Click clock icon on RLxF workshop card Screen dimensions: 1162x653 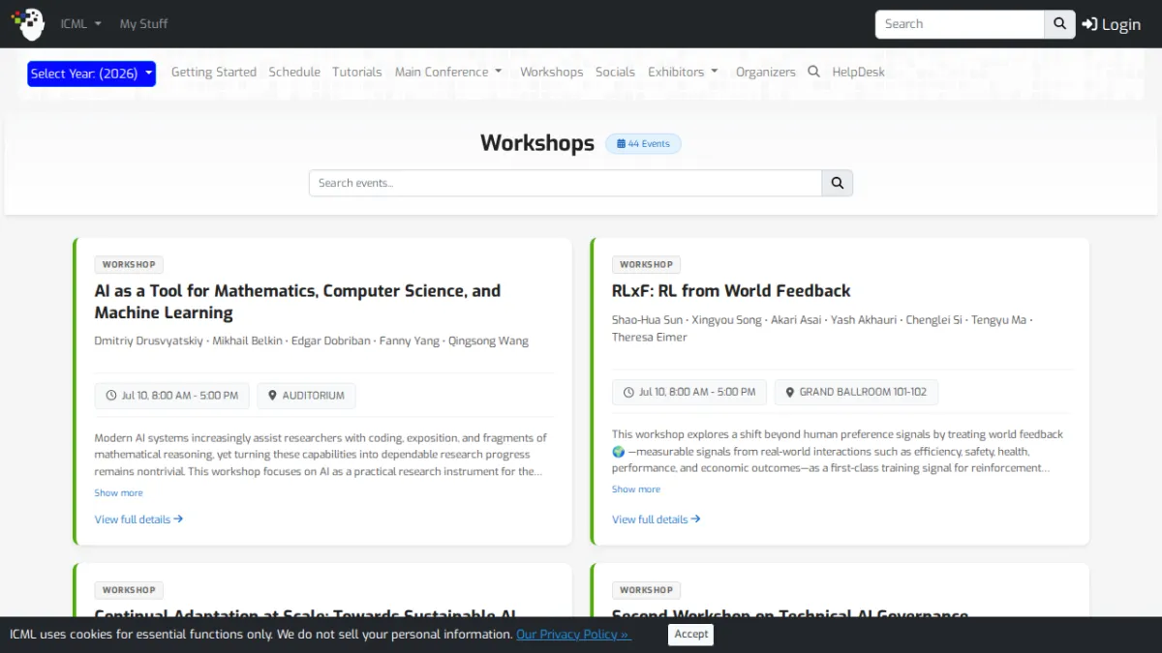tap(628, 393)
